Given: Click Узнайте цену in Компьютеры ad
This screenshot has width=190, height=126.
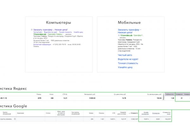Looking at the screenshot, I should click(78, 32).
